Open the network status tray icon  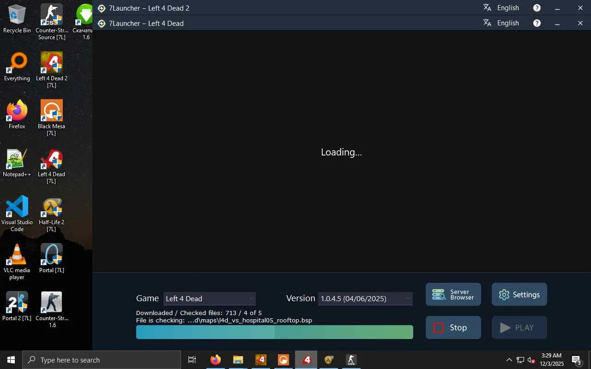520,360
